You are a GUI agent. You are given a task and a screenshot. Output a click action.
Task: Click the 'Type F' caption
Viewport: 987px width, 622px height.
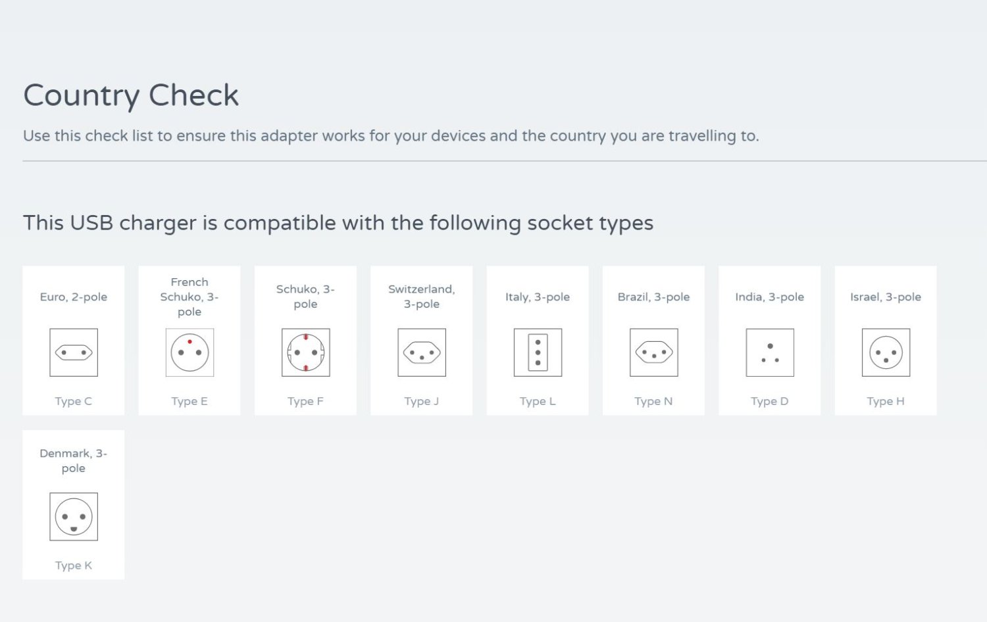pyautogui.click(x=305, y=401)
